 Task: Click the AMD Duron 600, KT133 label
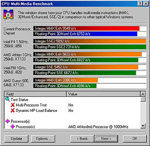pyautogui.click(x=16, y=83)
